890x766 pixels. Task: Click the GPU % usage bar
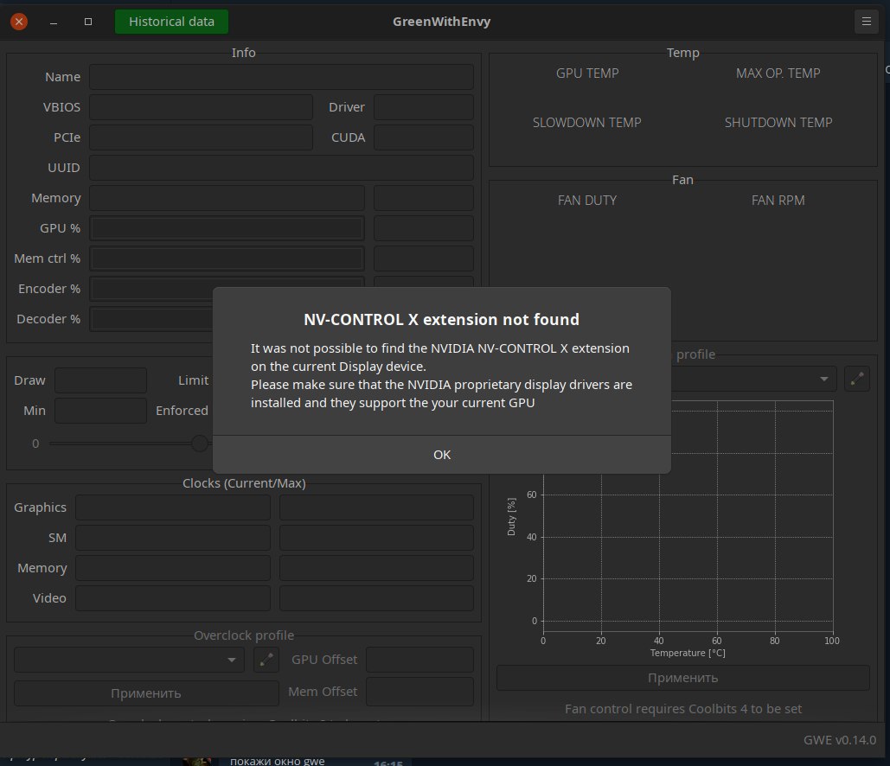coord(227,228)
